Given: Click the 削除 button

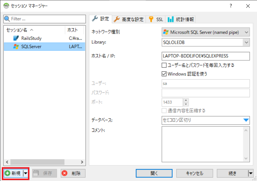Looking at the screenshot, I should (73, 173).
